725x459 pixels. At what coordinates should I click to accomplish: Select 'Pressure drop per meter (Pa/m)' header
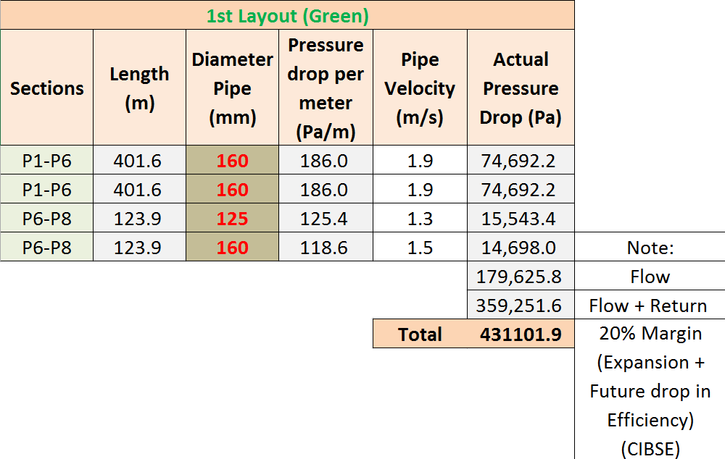326,88
